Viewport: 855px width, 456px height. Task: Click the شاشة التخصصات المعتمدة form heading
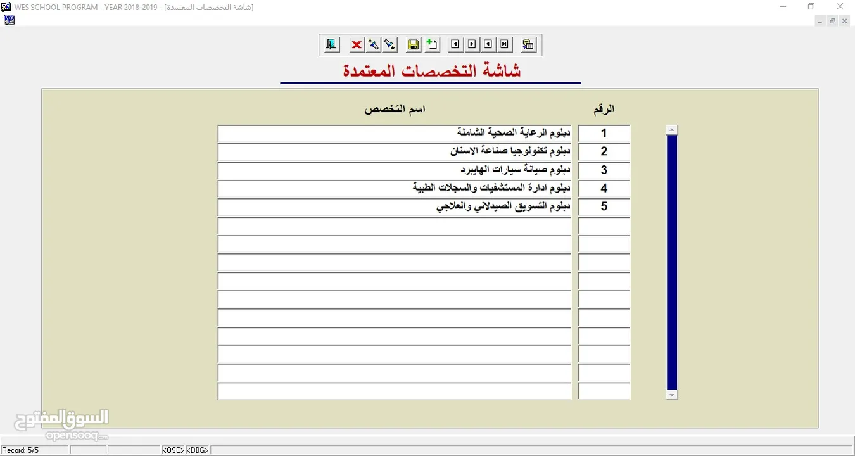(x=432, y=71)
